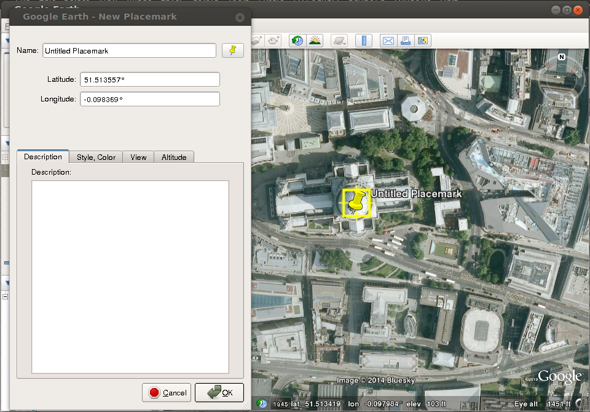This screenshot has width=590, height=412.
Task: Click the Cancel button
Action: pos(167,392)
